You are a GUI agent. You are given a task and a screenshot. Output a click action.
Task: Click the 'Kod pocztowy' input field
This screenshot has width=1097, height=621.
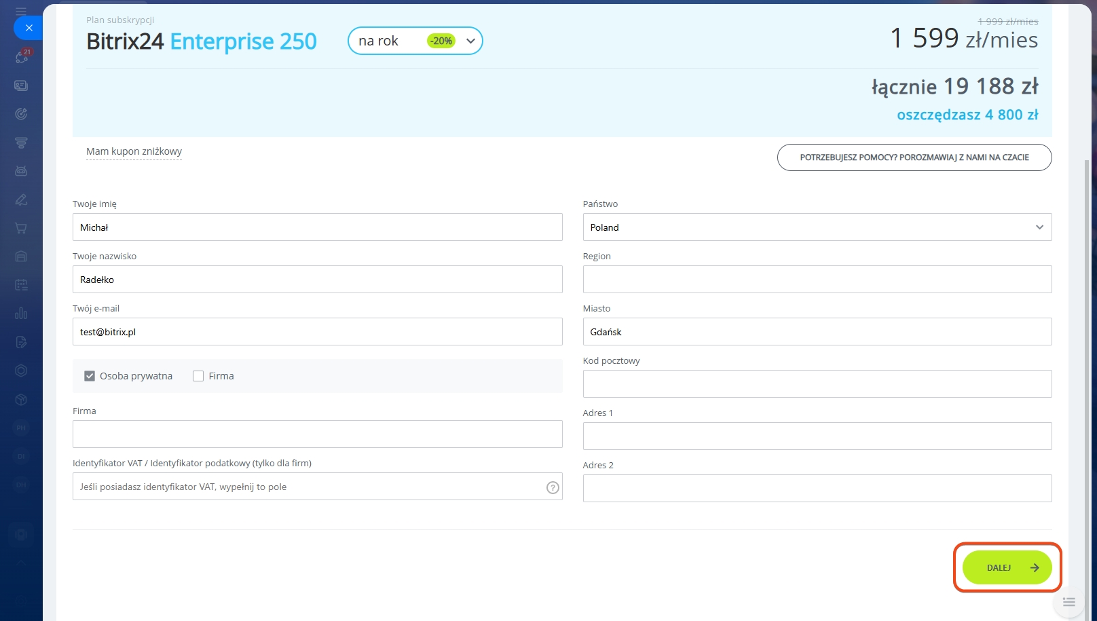817,384
